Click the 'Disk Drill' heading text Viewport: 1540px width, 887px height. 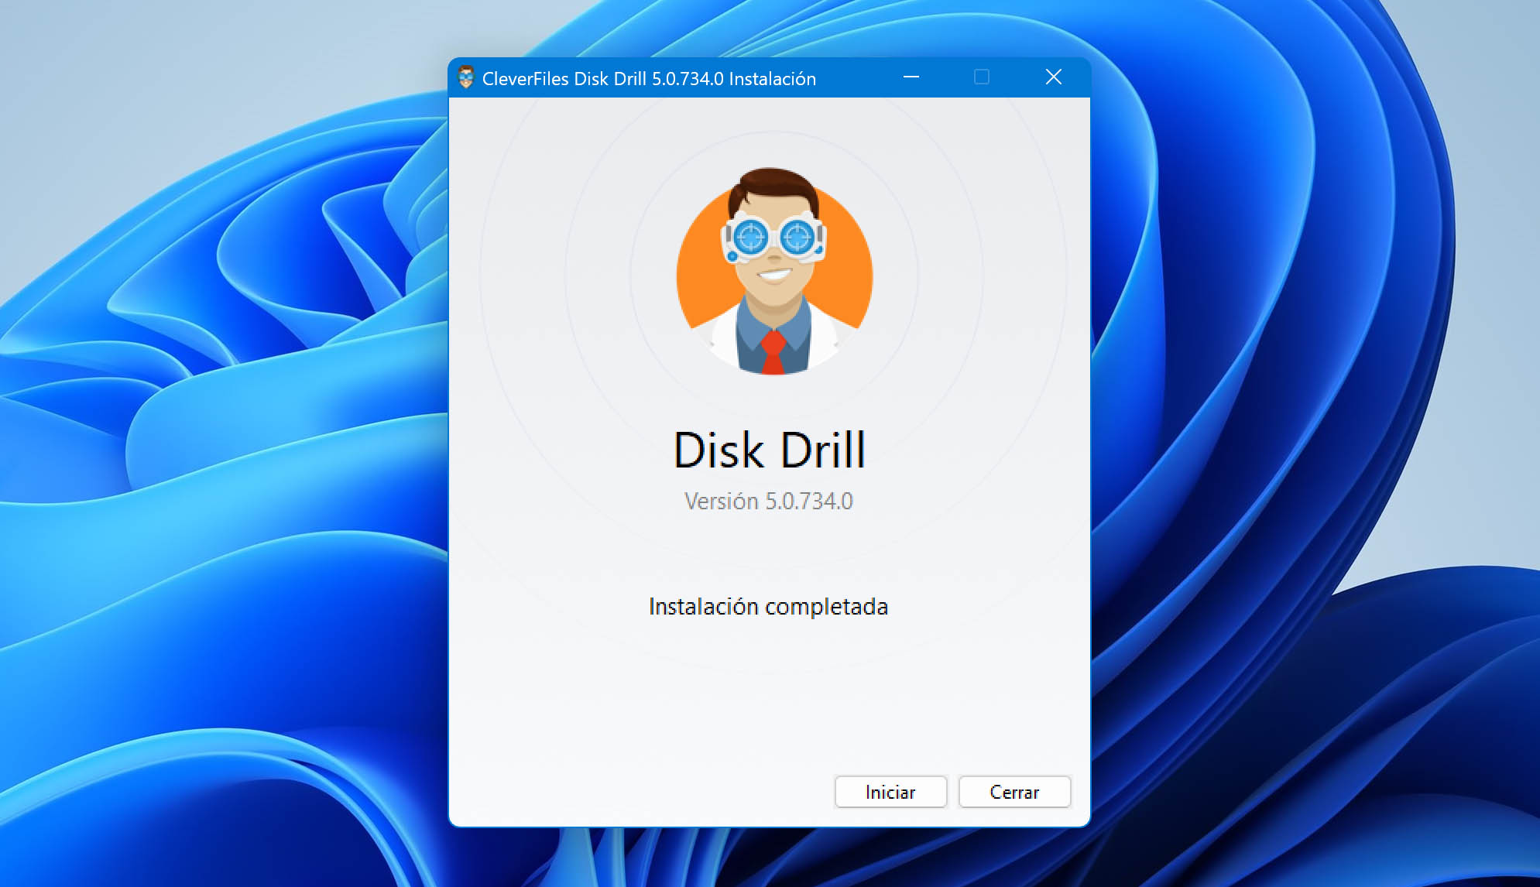point(770,450)
